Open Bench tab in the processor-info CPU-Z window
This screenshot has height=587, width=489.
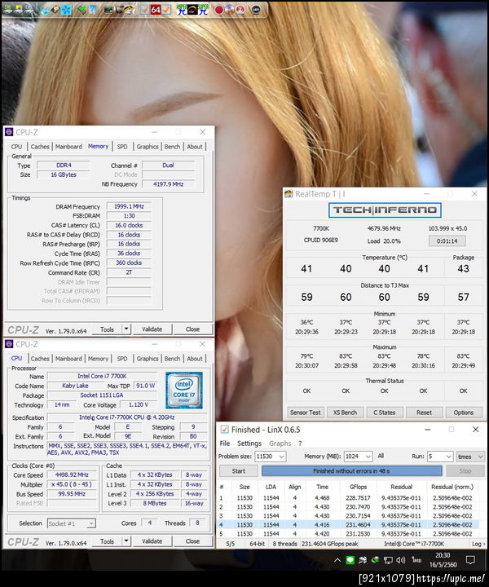pos(172,359)
